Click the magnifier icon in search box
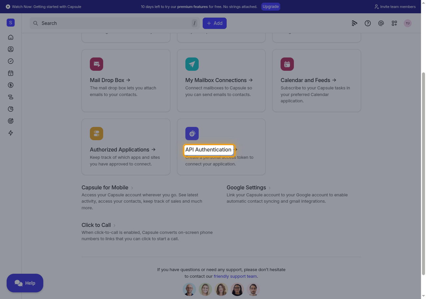 tap(36, 23)
